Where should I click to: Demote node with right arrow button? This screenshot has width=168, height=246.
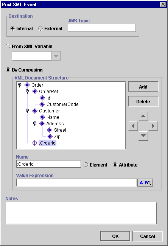pyautogui.click(x=153, y=126)
